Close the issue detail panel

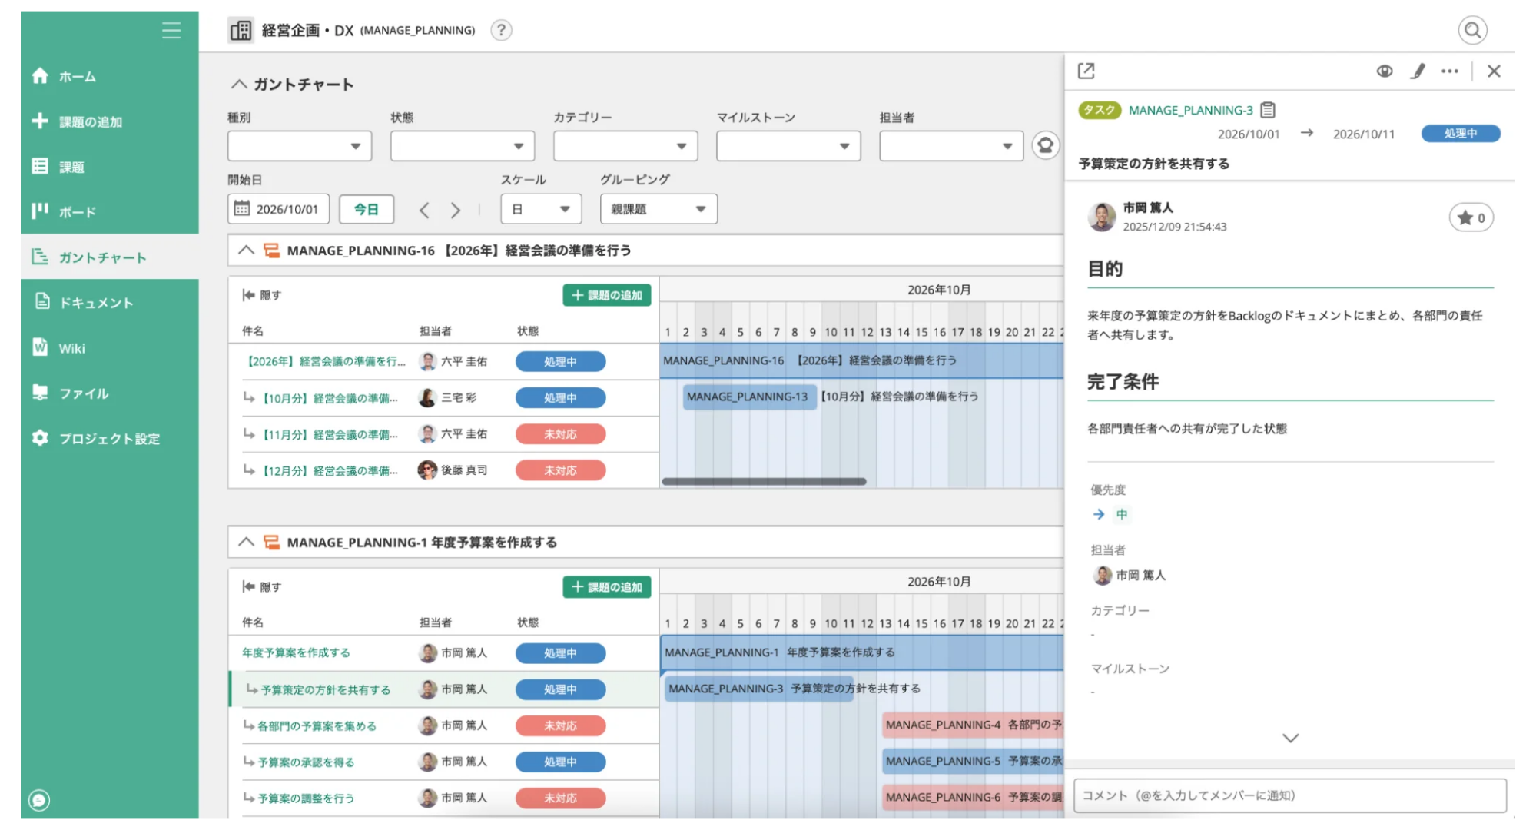point(1493,71)
